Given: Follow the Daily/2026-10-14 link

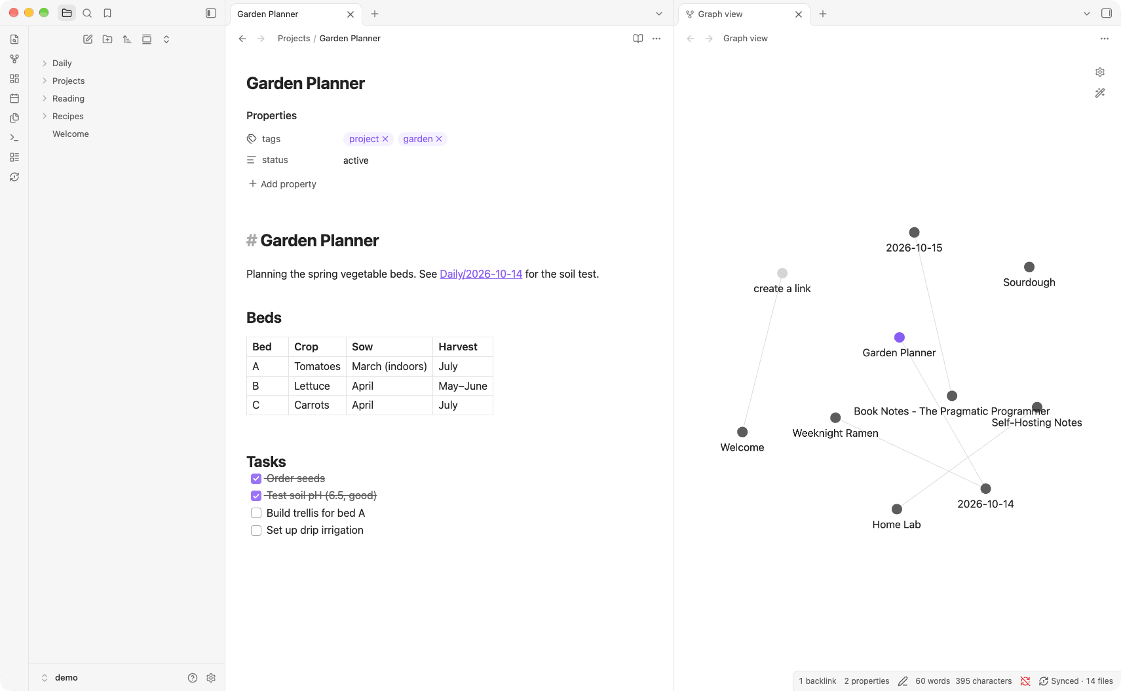Looking at the screenshot, I should coord(481,274).
